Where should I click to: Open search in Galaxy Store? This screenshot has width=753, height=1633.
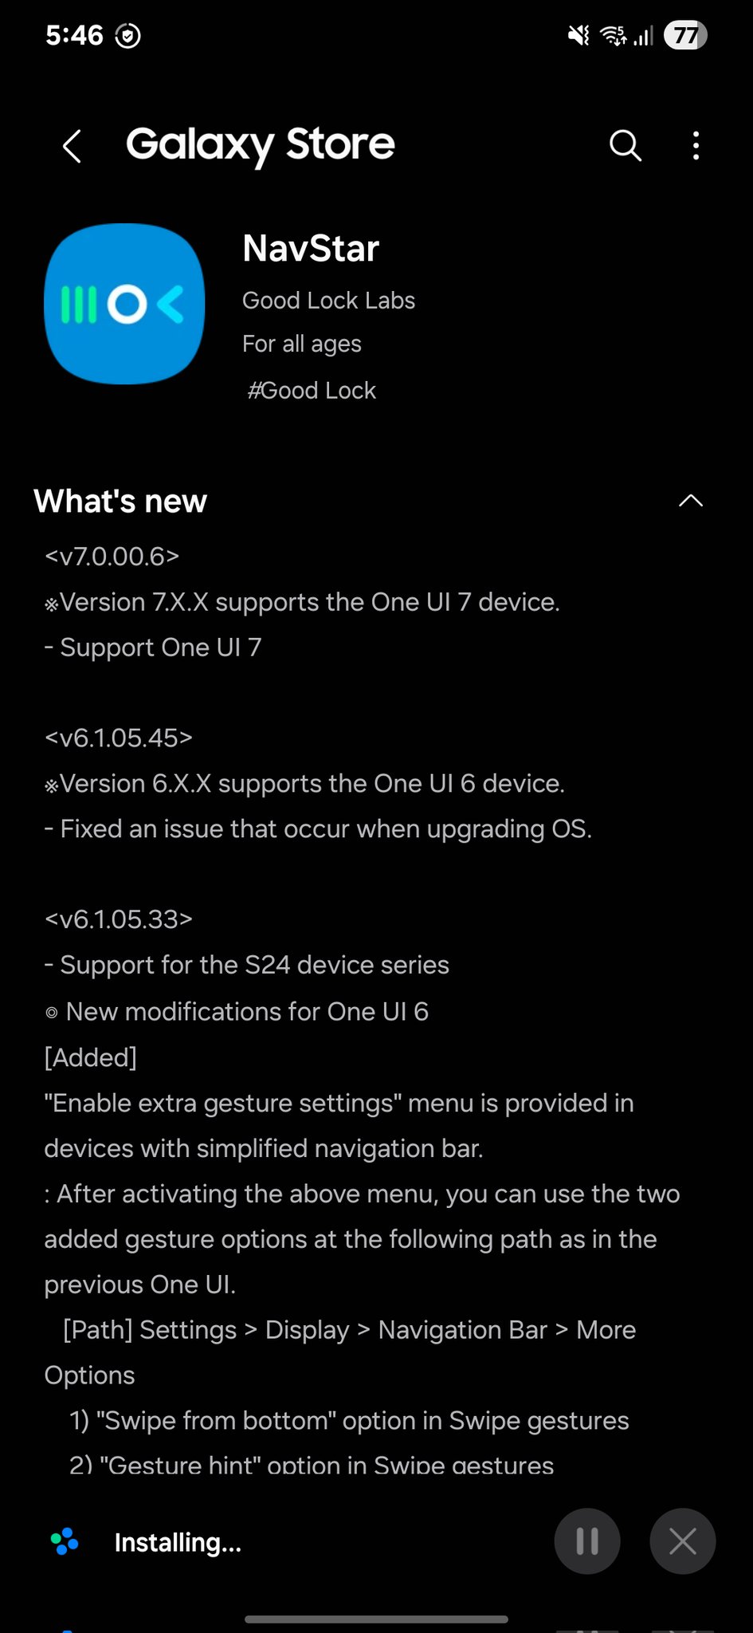[x=625, y=146]
